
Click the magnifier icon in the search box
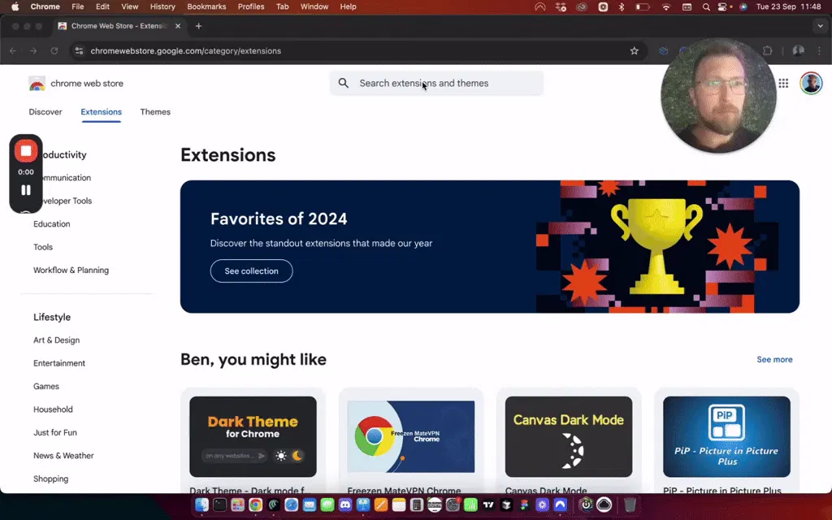point(344,84)
